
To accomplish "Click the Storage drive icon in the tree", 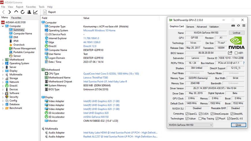I will tap(7, 78).
